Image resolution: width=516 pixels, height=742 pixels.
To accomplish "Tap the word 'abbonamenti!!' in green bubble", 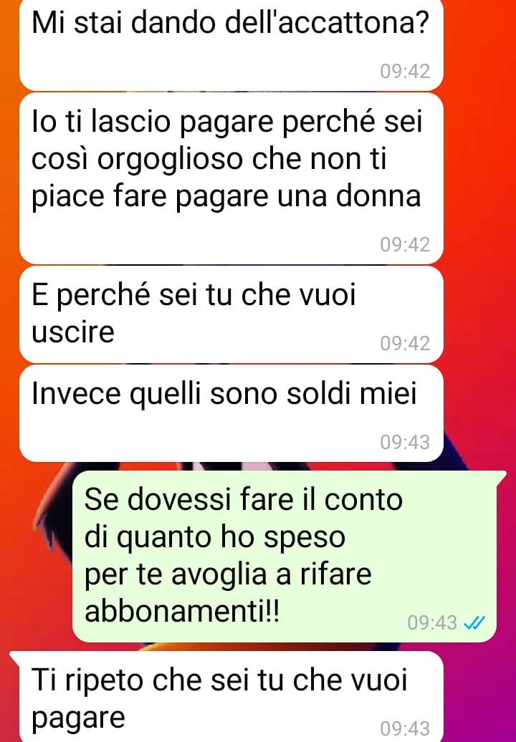I will (x=182, y=611).
